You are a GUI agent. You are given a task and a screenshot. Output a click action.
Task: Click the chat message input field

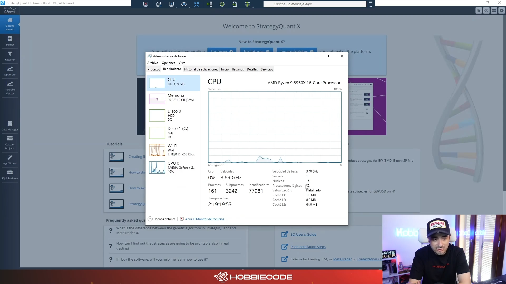click(x=315, y=4)
